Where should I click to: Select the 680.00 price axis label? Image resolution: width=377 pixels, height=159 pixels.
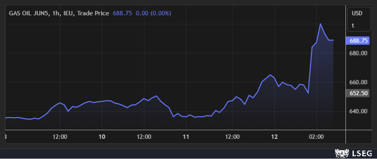coord(358,53)
